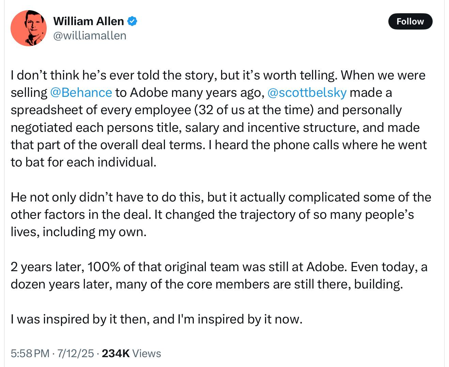
Task: Click William Allen's profile avatar
Action: (x=29, y=28)
